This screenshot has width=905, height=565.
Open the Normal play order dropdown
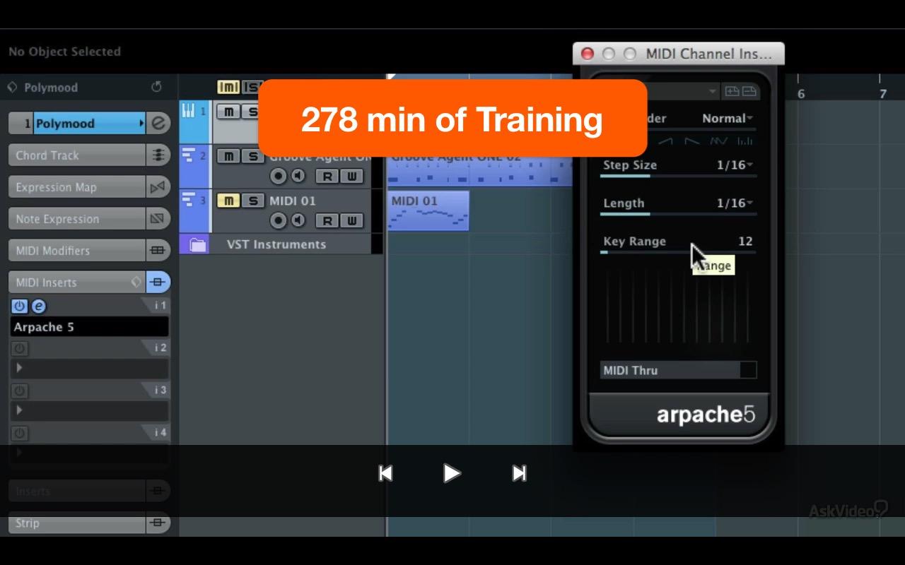[728, 118]
